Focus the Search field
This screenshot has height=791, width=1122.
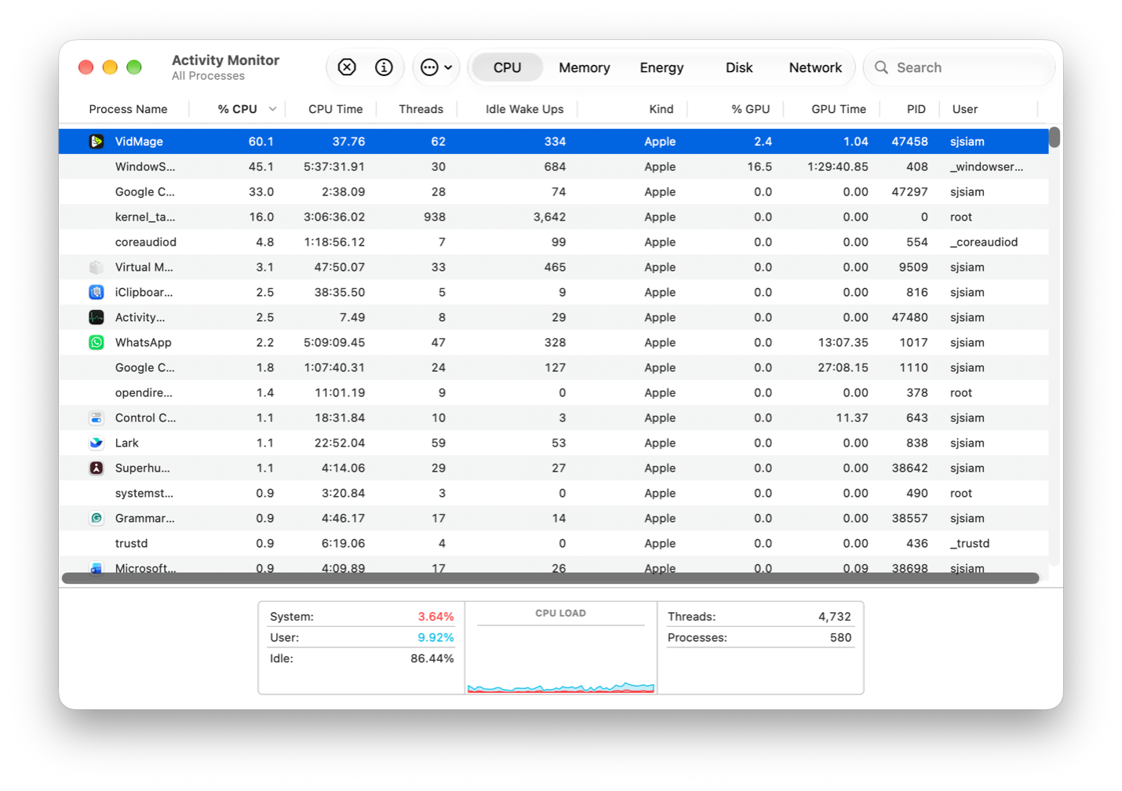(x=959, y=67)
